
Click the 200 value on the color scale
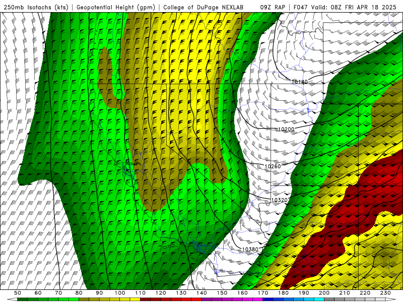[324, 293]
